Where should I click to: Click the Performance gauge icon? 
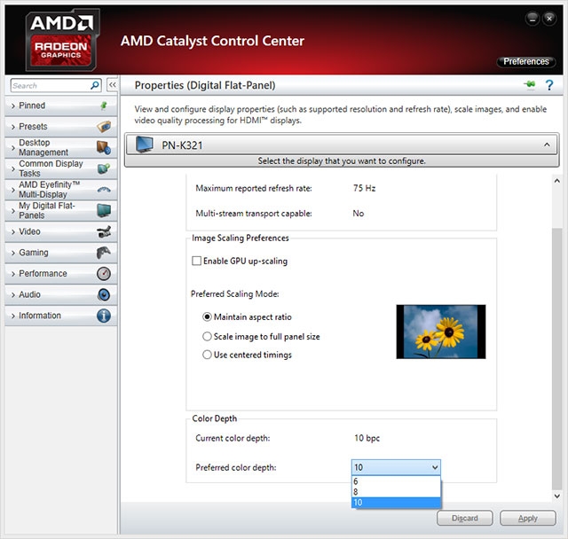pyautogui.click(x=104, y=273)
